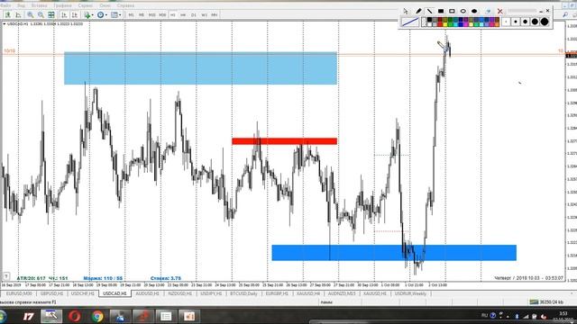Open the BTCUSD,Daily chart tab
This screenshot has width=577, height=324.
pyautogui.click(x=243, y=294)
